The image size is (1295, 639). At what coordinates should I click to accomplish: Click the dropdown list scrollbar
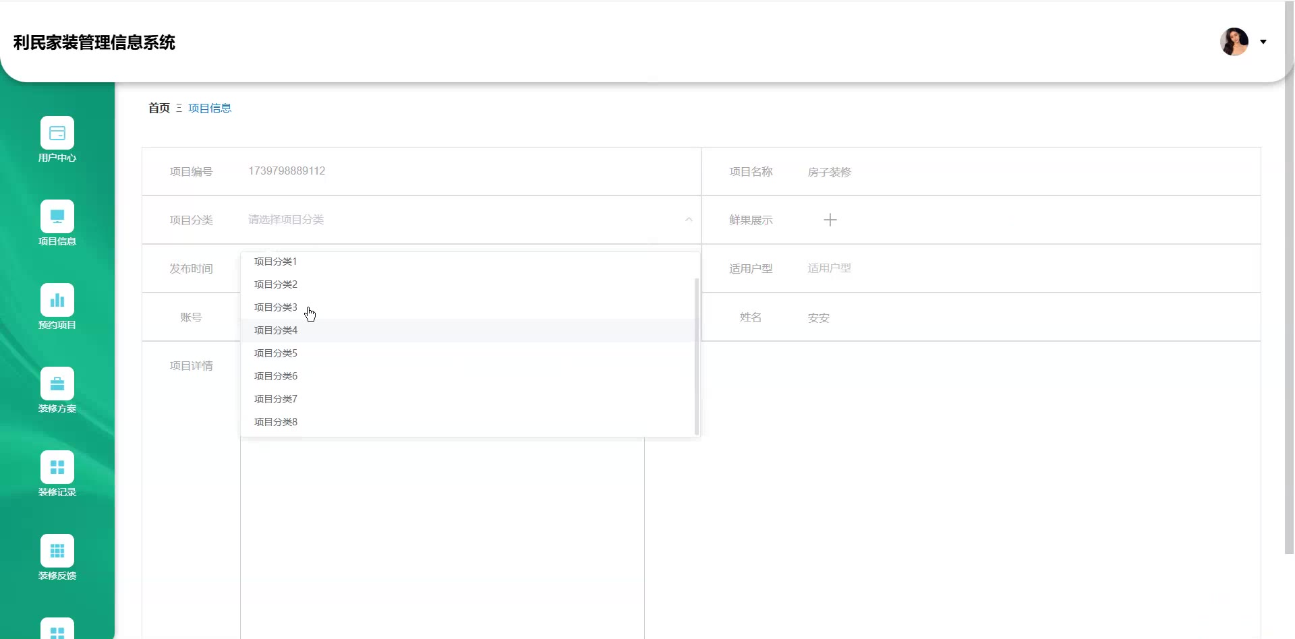click(696, 356)
